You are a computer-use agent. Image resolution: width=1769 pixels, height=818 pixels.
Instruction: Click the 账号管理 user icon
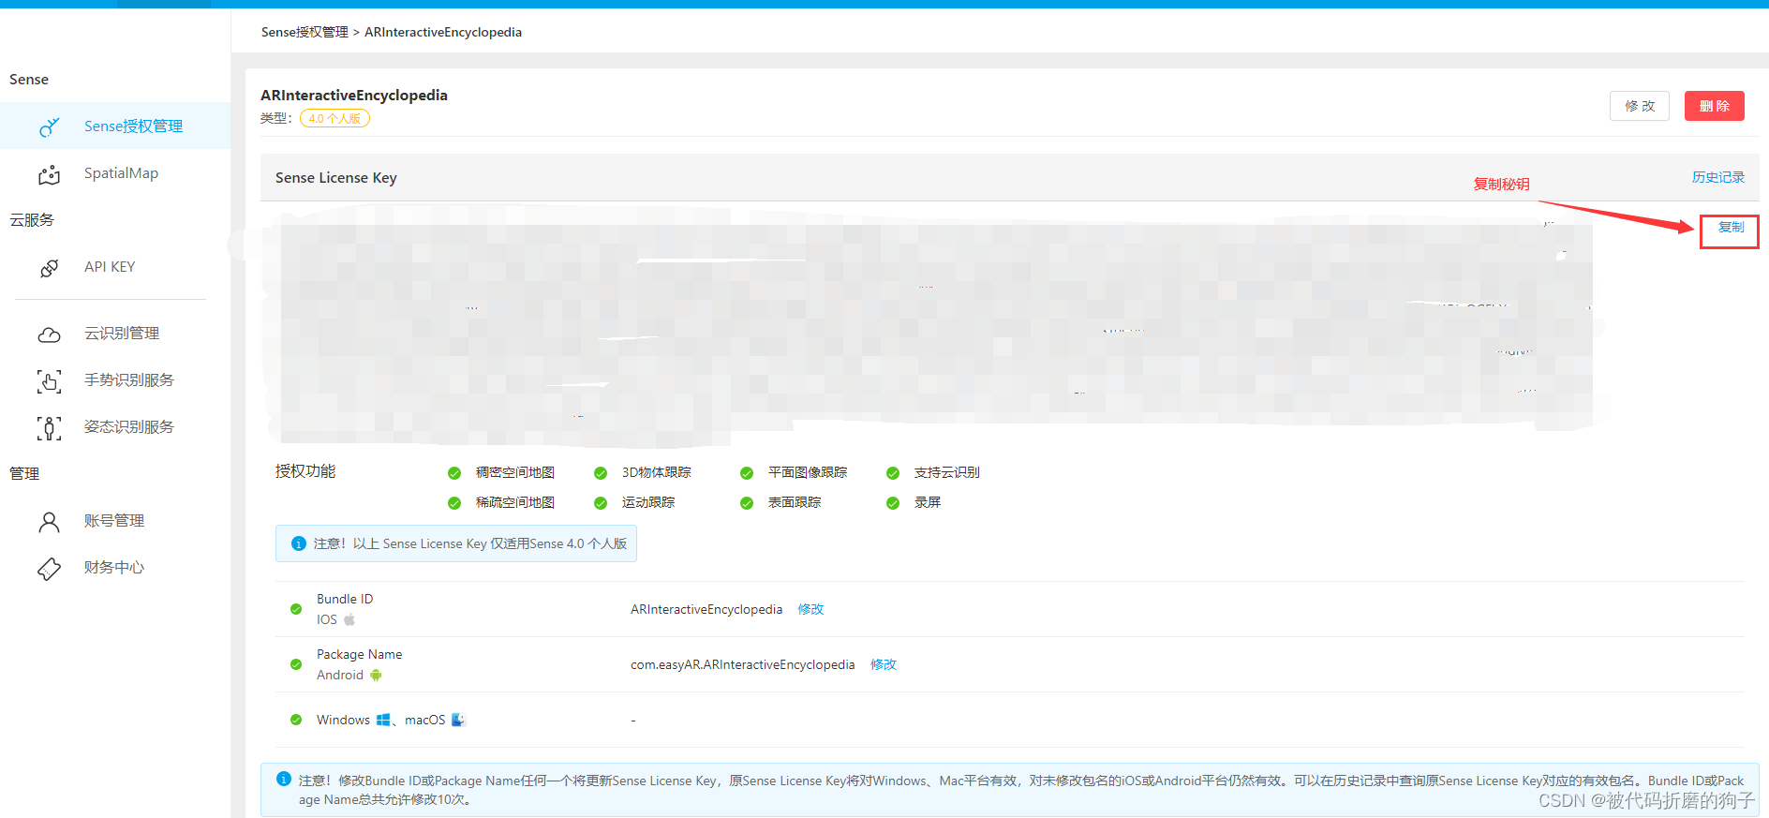[50, 522]
